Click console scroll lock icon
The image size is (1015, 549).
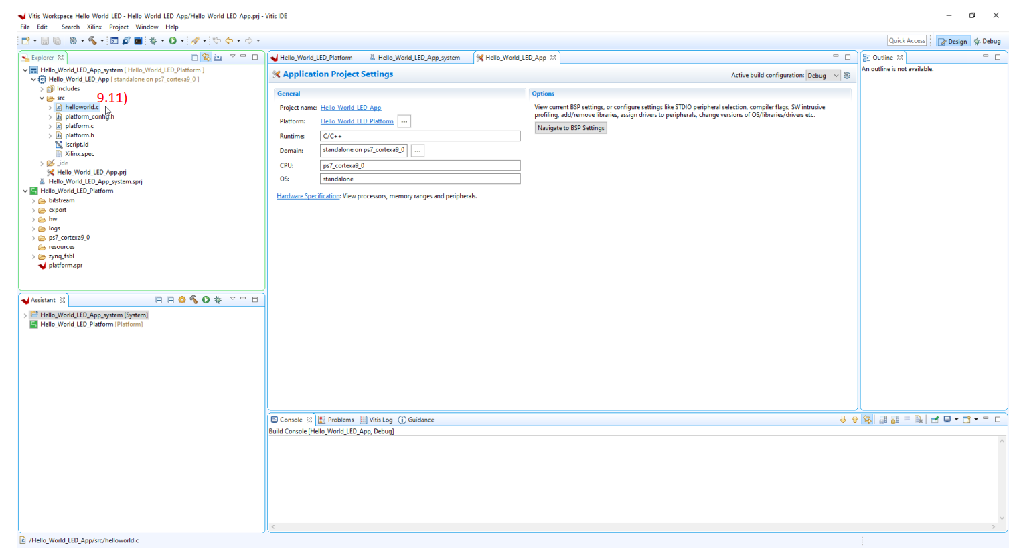click(x=895, y=420)
